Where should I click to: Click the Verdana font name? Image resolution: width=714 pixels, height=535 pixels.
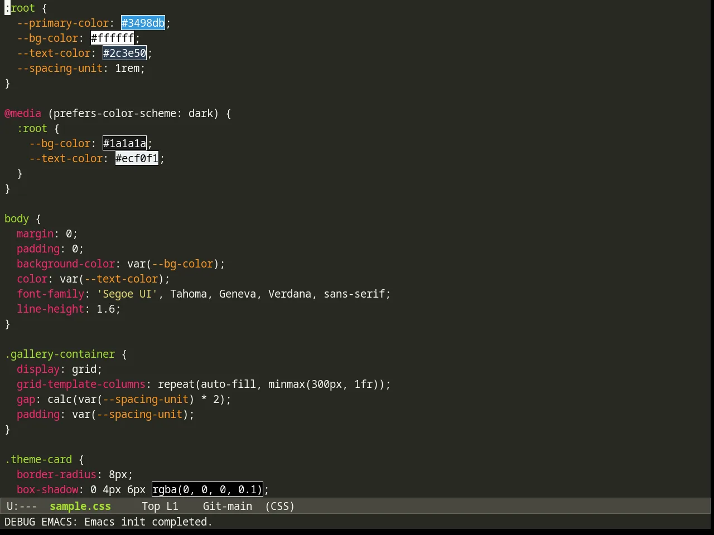[290, 294]
